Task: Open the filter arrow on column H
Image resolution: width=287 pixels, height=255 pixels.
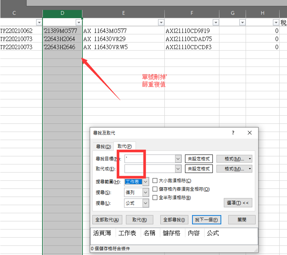Action: click(276, 22)
